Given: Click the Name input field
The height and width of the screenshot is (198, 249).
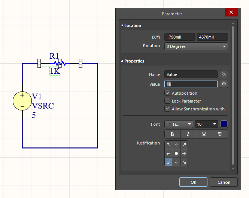Looking at the screenshot, I should (191, 74).
